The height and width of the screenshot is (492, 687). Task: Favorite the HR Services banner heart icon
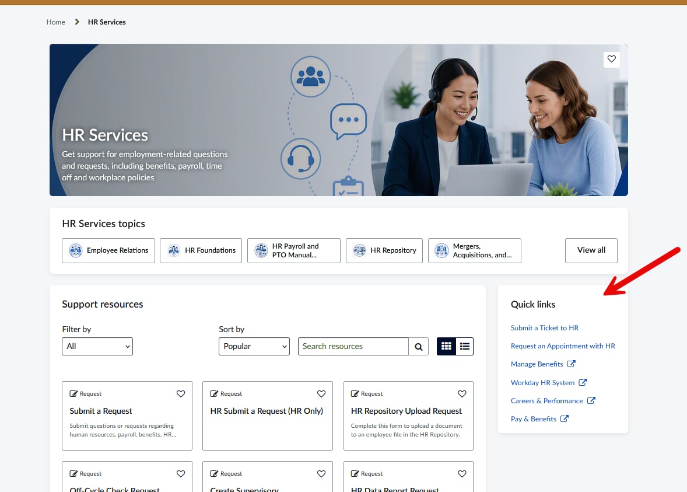point(611,59)
